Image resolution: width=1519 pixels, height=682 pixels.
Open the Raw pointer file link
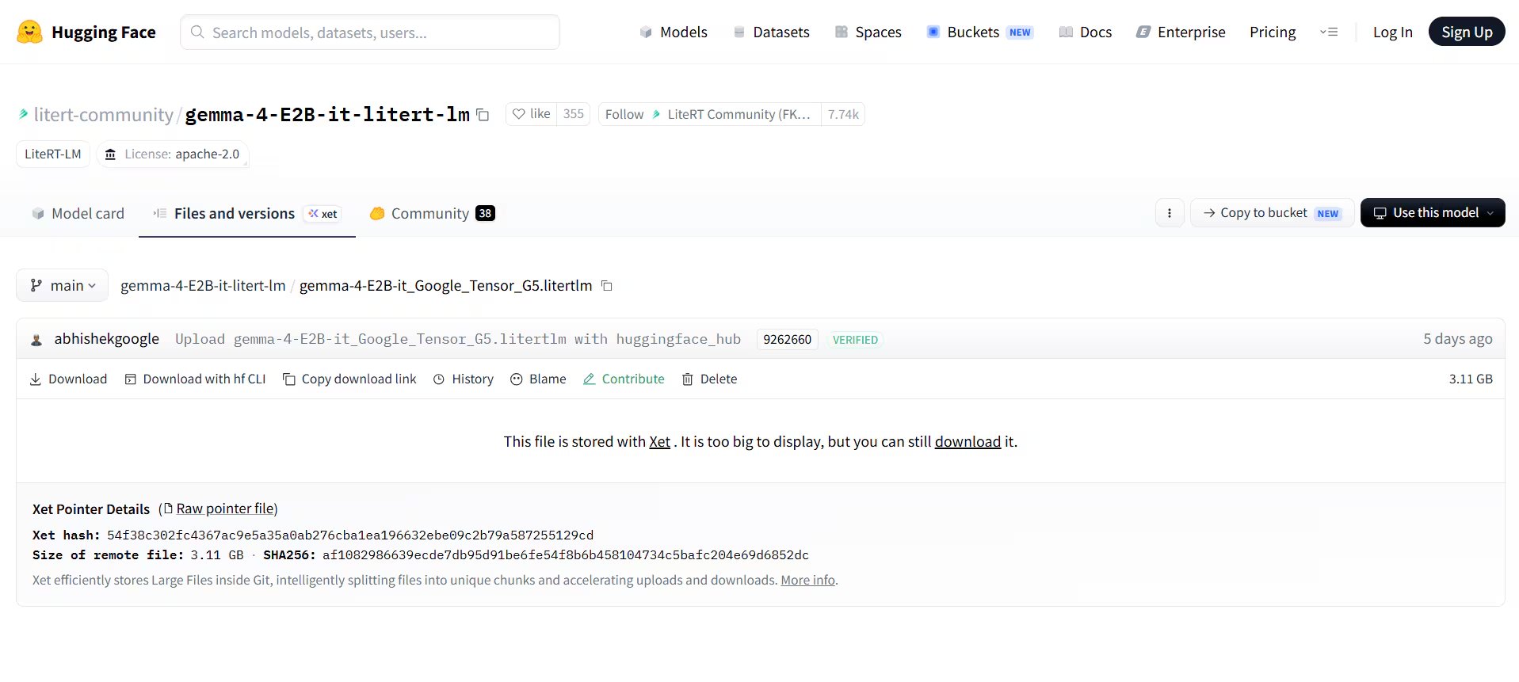click(x=225, y=509)
